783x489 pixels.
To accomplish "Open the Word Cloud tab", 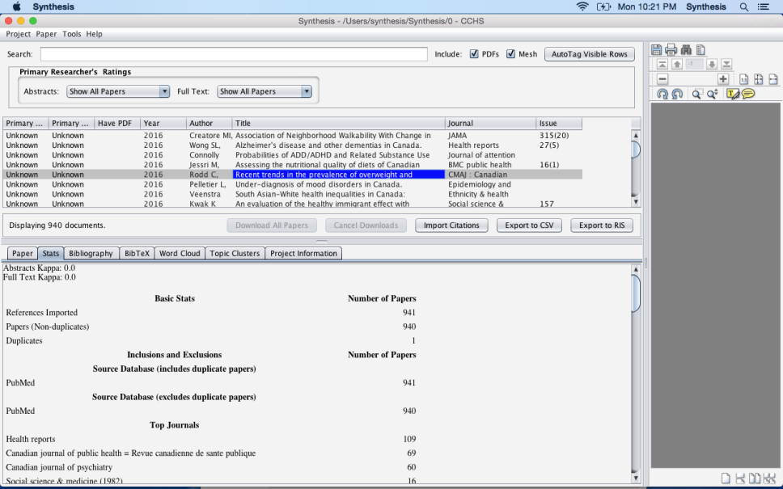I will 180,254.
